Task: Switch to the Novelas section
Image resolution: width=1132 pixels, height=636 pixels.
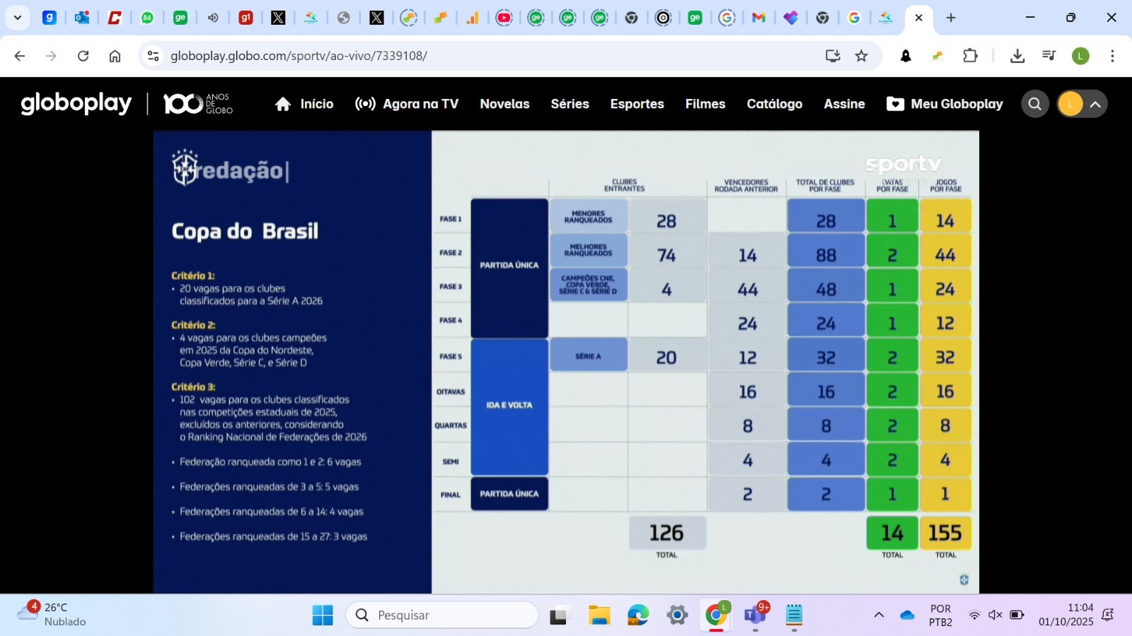Action: [x=504, y=104]
